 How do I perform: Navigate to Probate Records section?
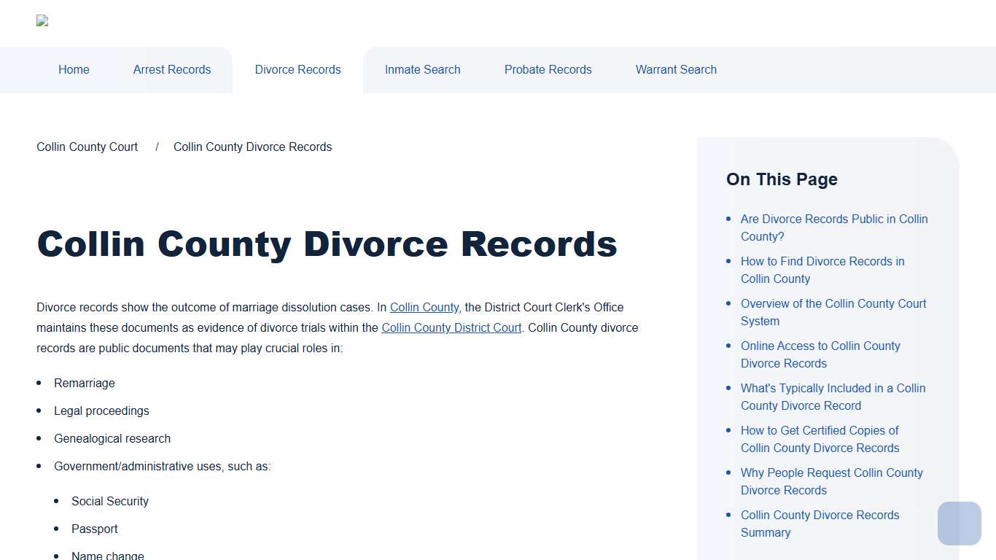pos(548,69)
